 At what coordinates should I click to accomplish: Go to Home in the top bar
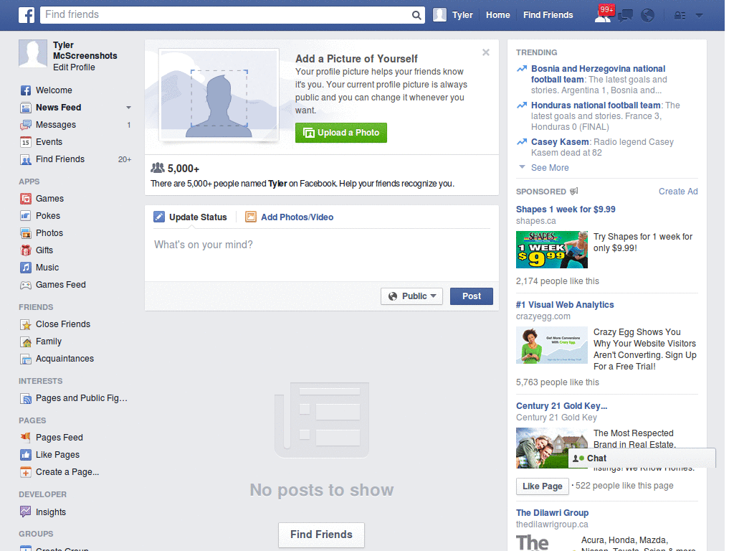click(x=497, y=15)
